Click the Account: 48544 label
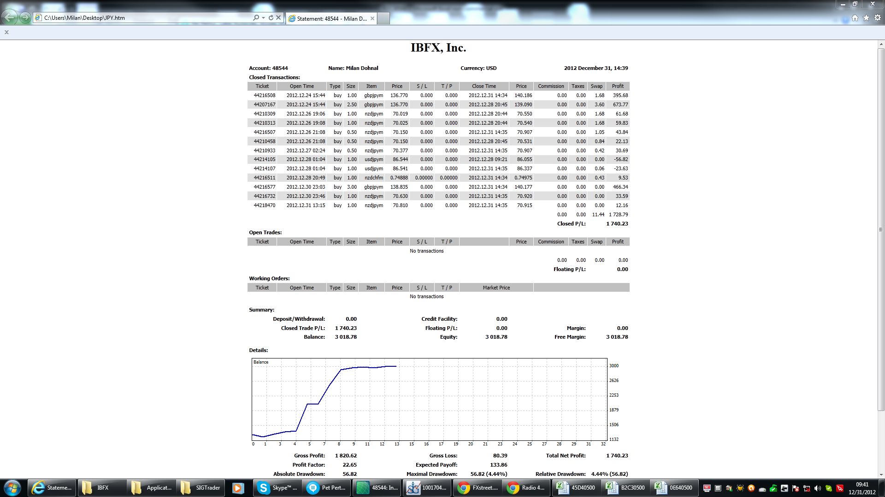The image size is (885, 497). (x=268, y=68)
